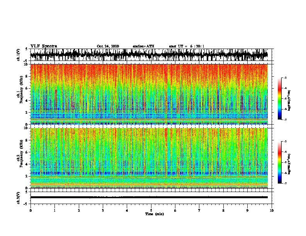Click time axis tick label "3"

click(103, 211)
